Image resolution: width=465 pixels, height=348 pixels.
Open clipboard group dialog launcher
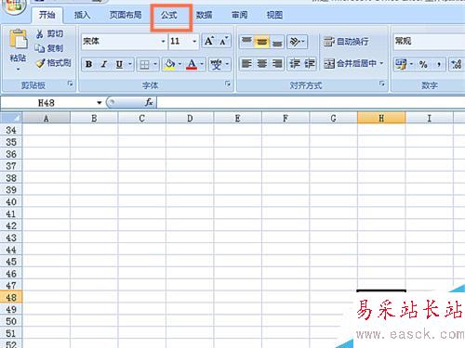[70, 84]
